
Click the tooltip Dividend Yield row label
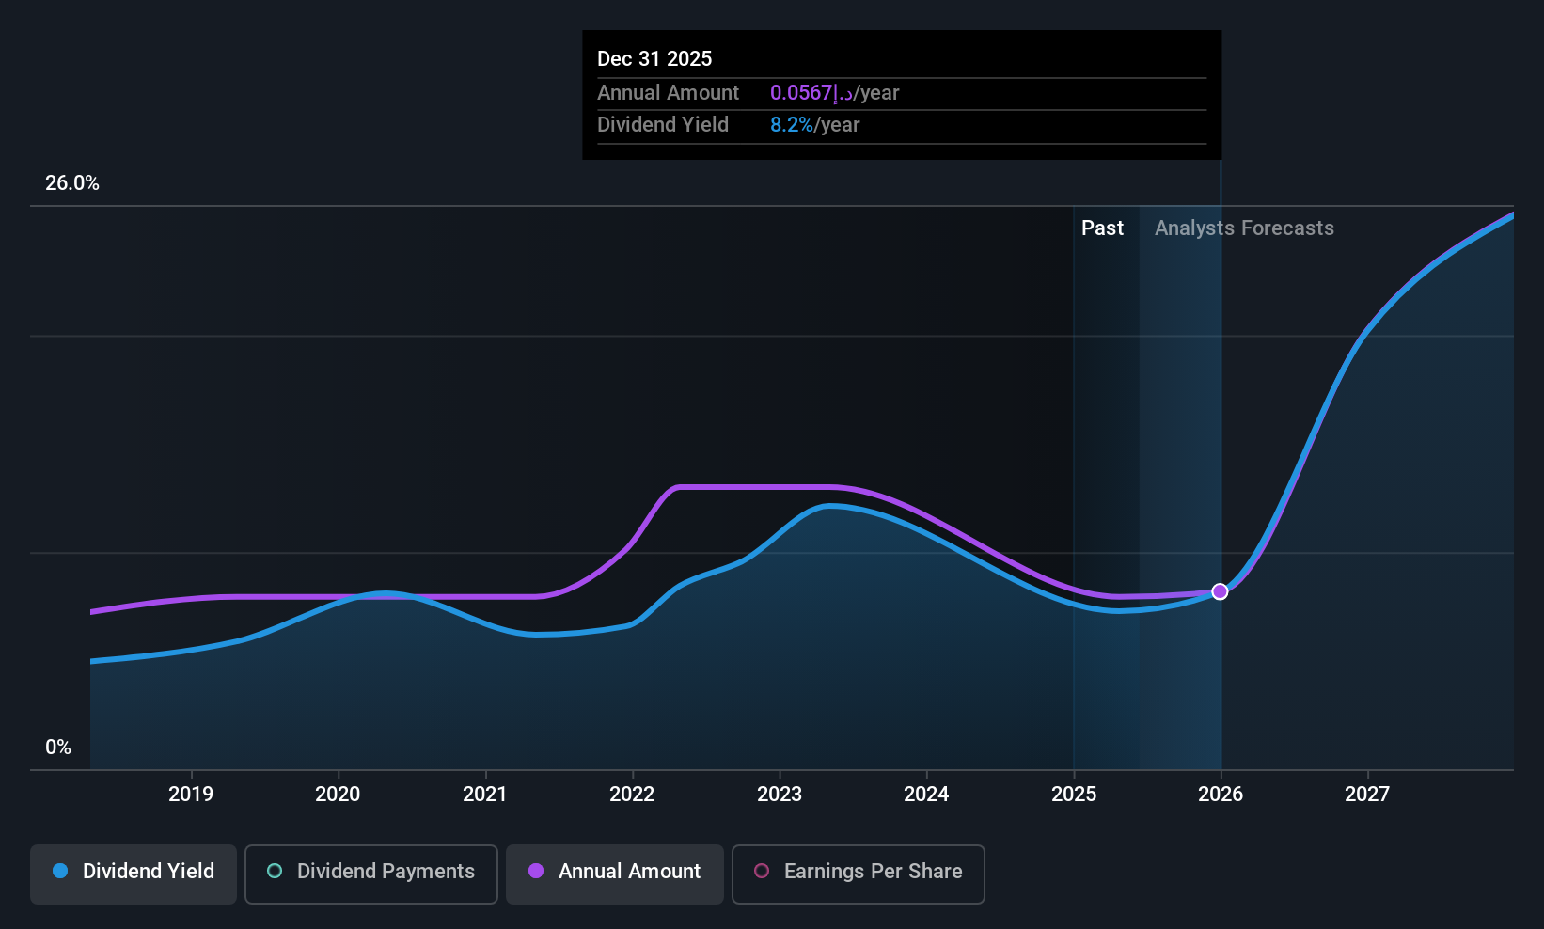coord(663,125)
